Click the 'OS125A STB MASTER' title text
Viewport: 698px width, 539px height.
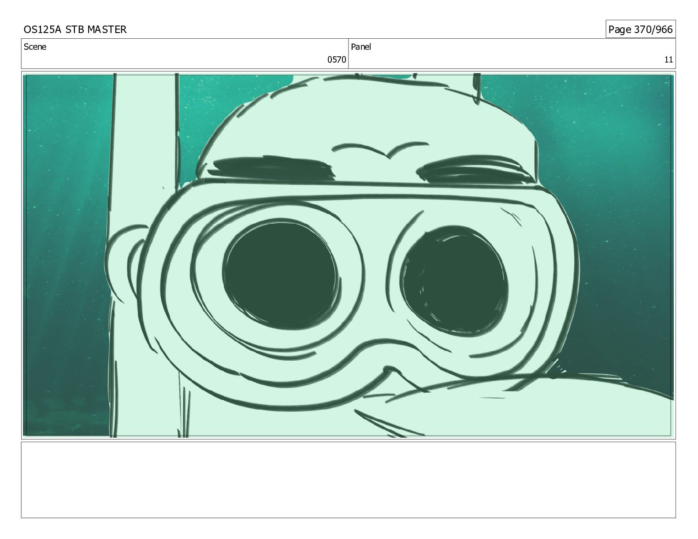click(75, 30)
